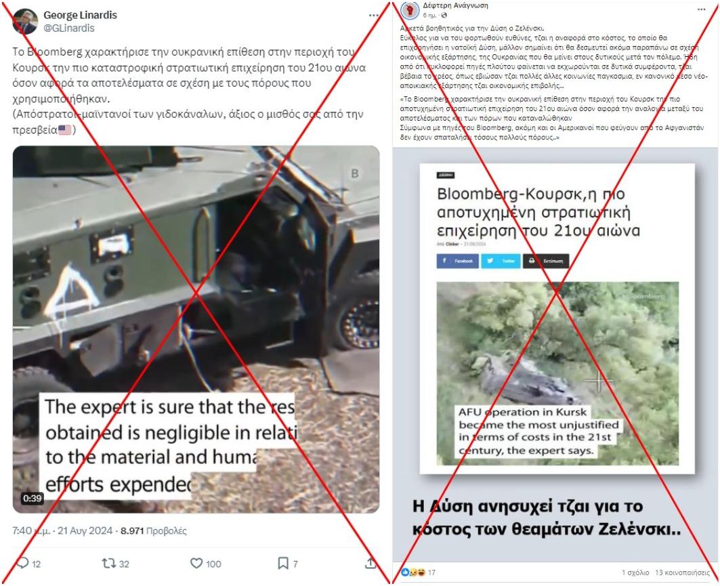
Task: Open George Linardis name link
Action: [x=81, y=15]
